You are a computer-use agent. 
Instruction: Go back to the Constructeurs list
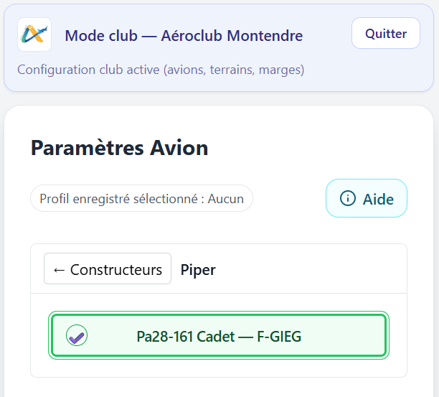[108, 269]
